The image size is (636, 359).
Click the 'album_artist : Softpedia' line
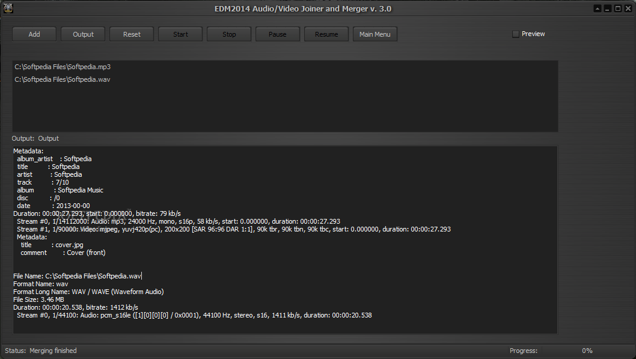54,159
